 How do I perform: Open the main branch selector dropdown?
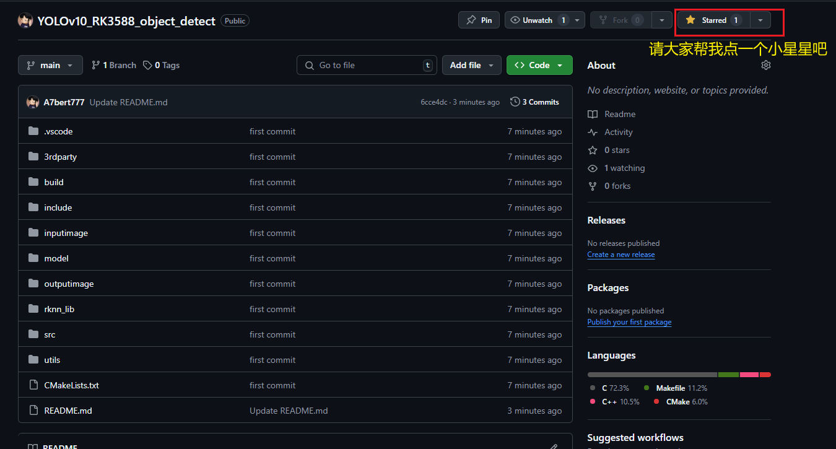[50, 65]
